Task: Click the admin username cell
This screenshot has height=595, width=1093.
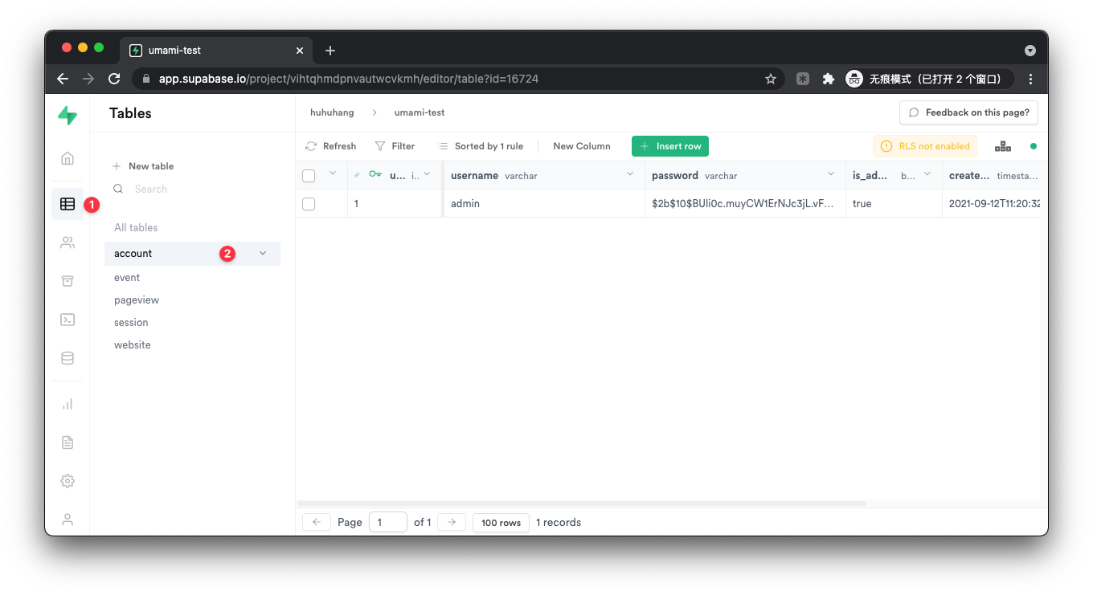Action: pos(544,204)
